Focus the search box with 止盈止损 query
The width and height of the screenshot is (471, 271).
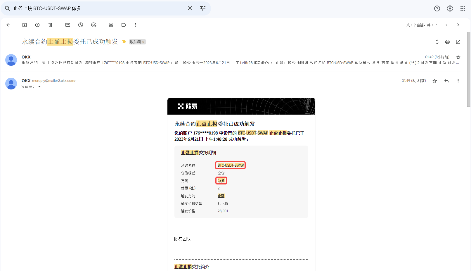99,8
